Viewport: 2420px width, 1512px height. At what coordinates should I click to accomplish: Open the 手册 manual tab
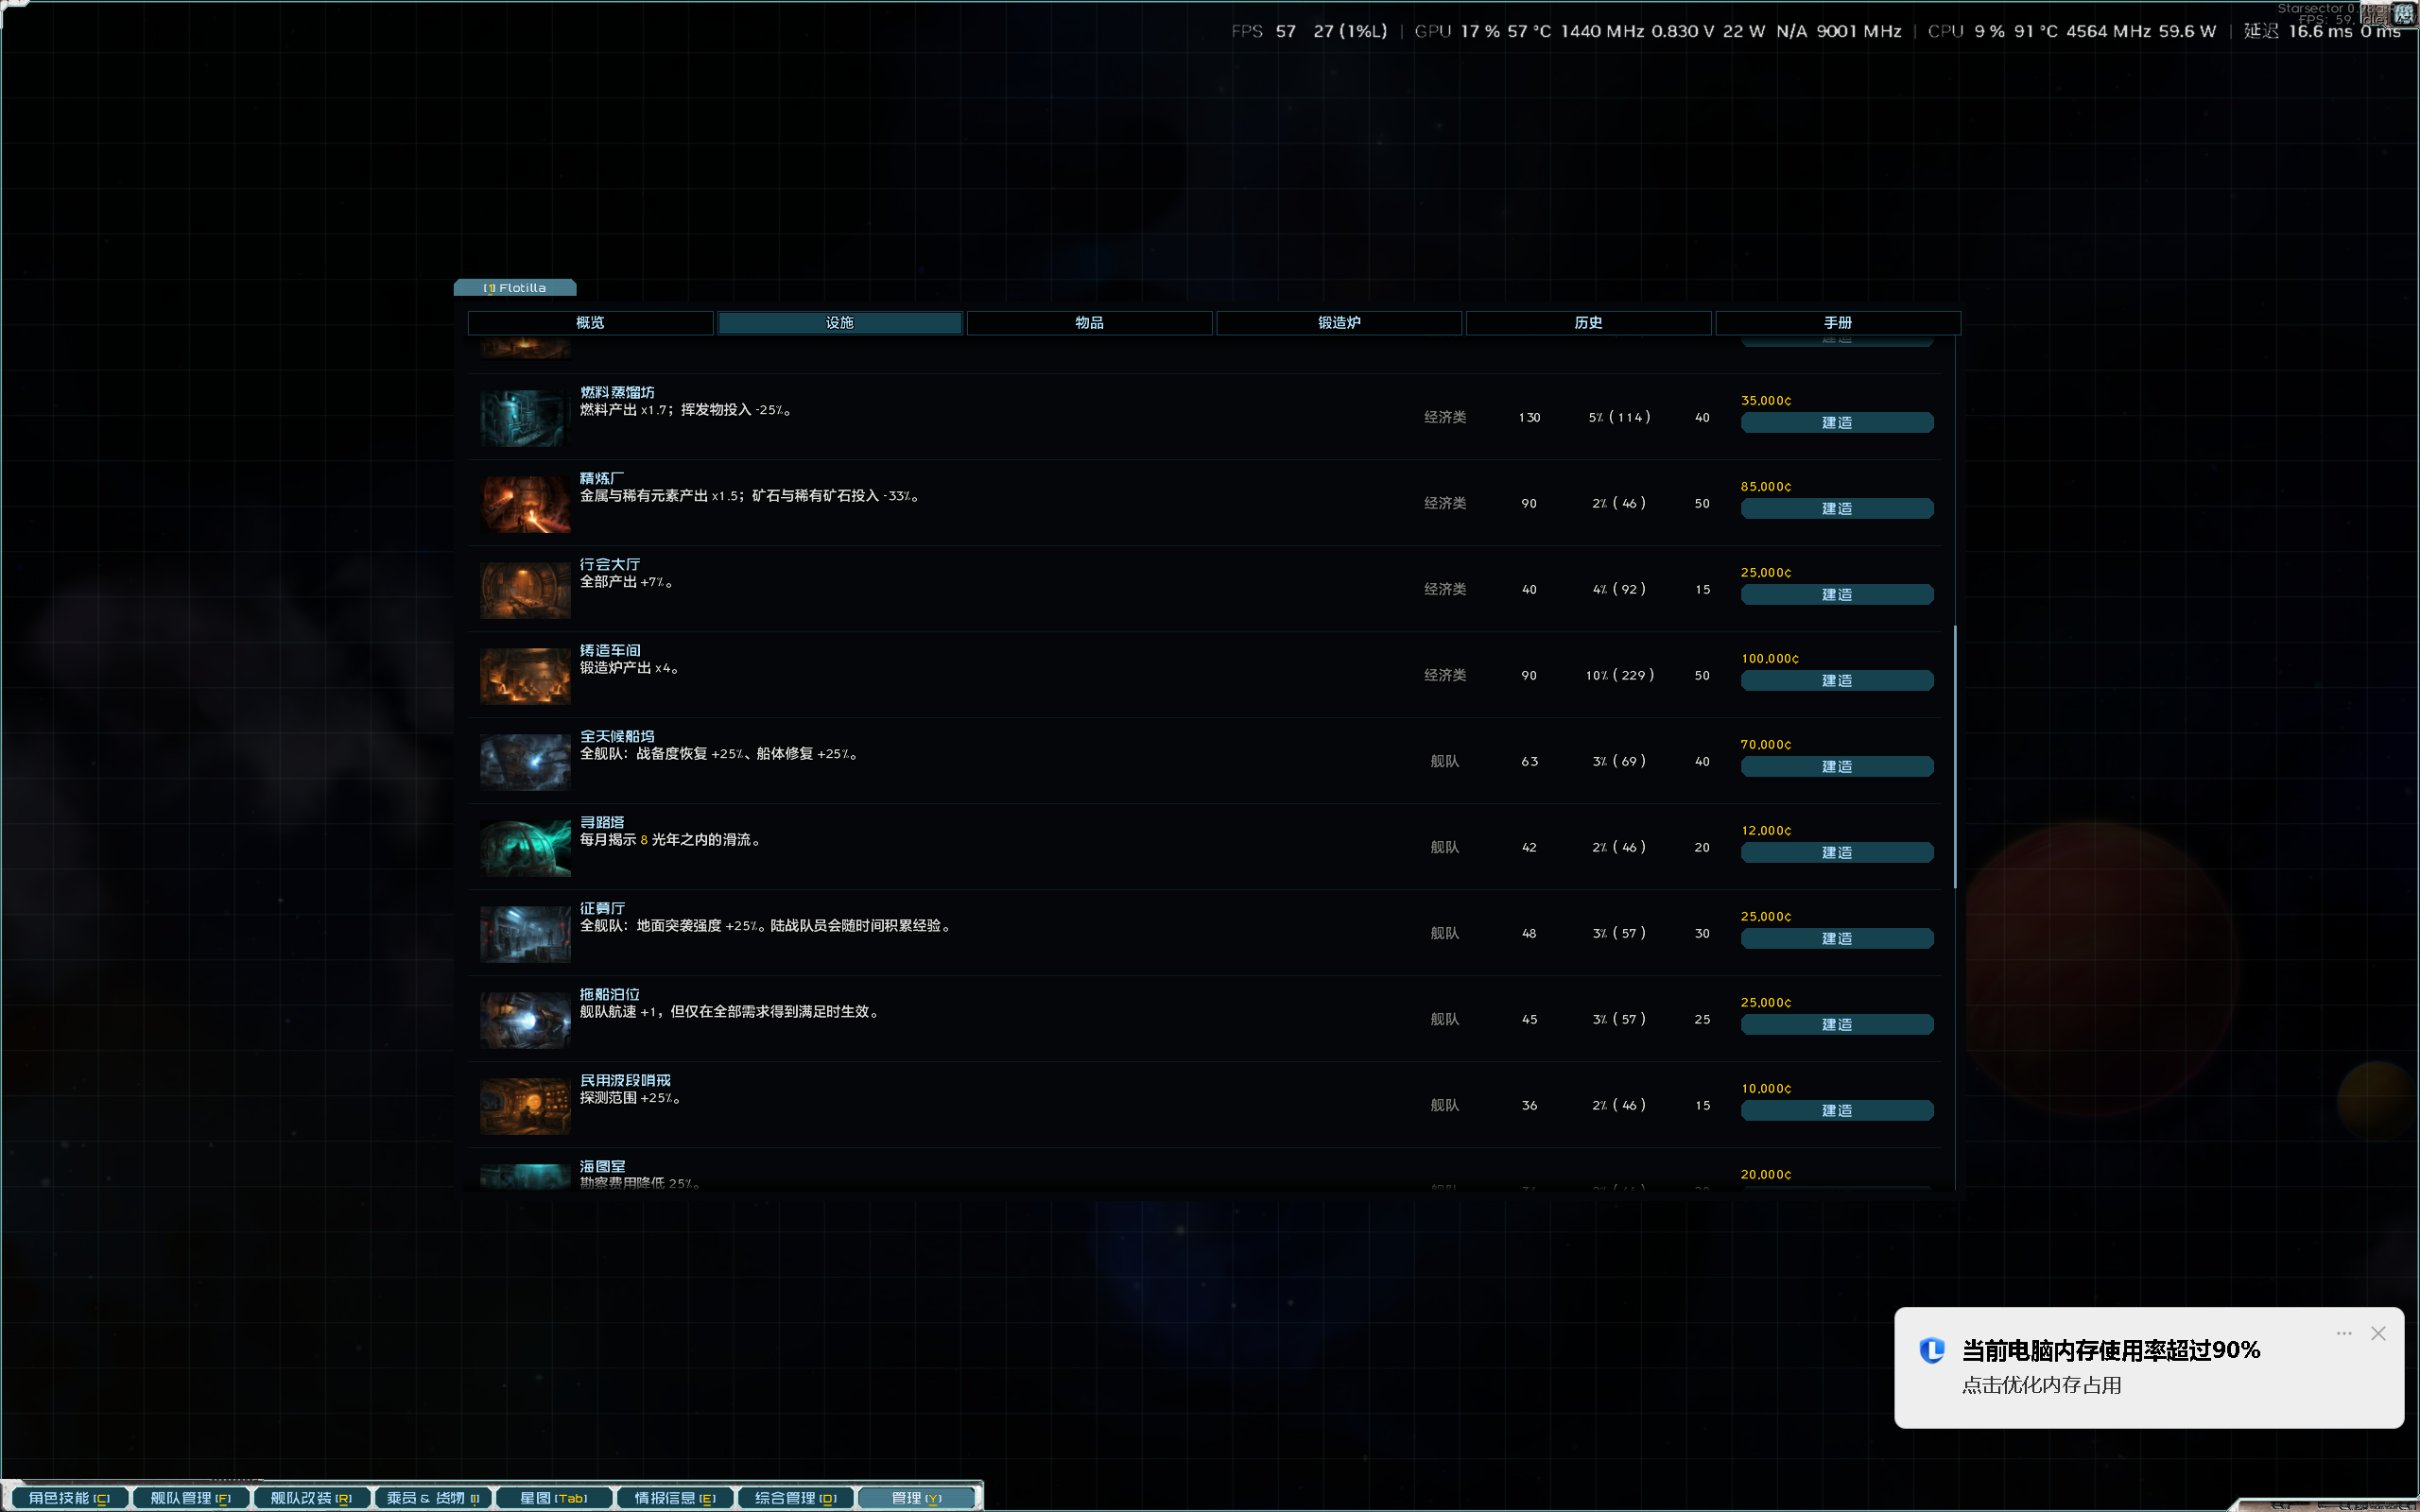tap(1838, 322)
